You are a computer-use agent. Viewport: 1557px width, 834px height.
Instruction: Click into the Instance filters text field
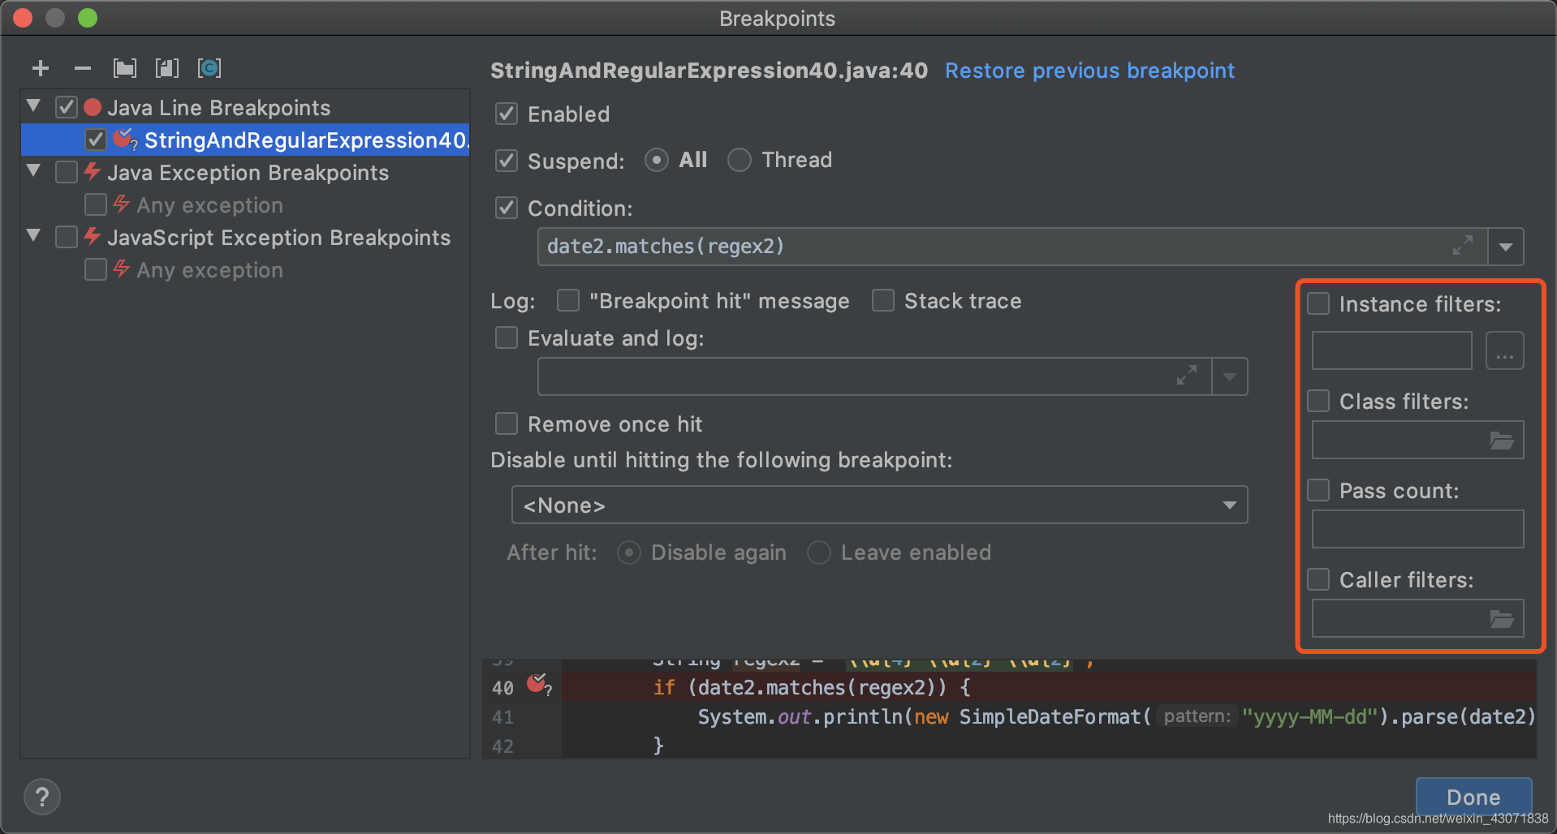[x=1391, y=350]
